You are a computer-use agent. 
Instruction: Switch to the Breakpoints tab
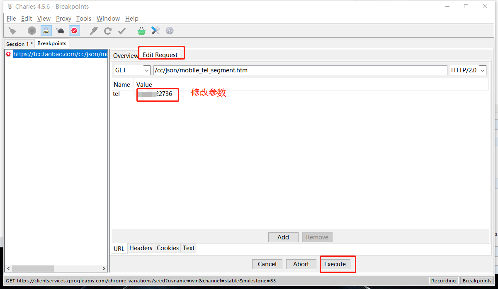coord(52,43)
